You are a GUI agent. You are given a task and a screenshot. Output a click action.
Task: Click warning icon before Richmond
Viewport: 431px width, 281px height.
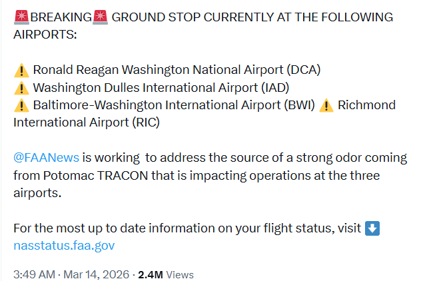tap(326, 105)
